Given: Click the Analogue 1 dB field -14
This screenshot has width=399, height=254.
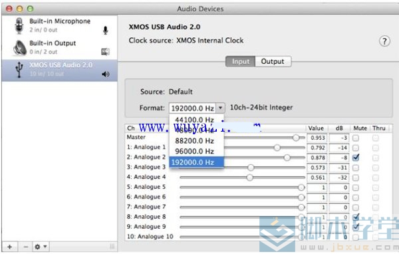Looking at the screenshot, I should pos(338,148).
